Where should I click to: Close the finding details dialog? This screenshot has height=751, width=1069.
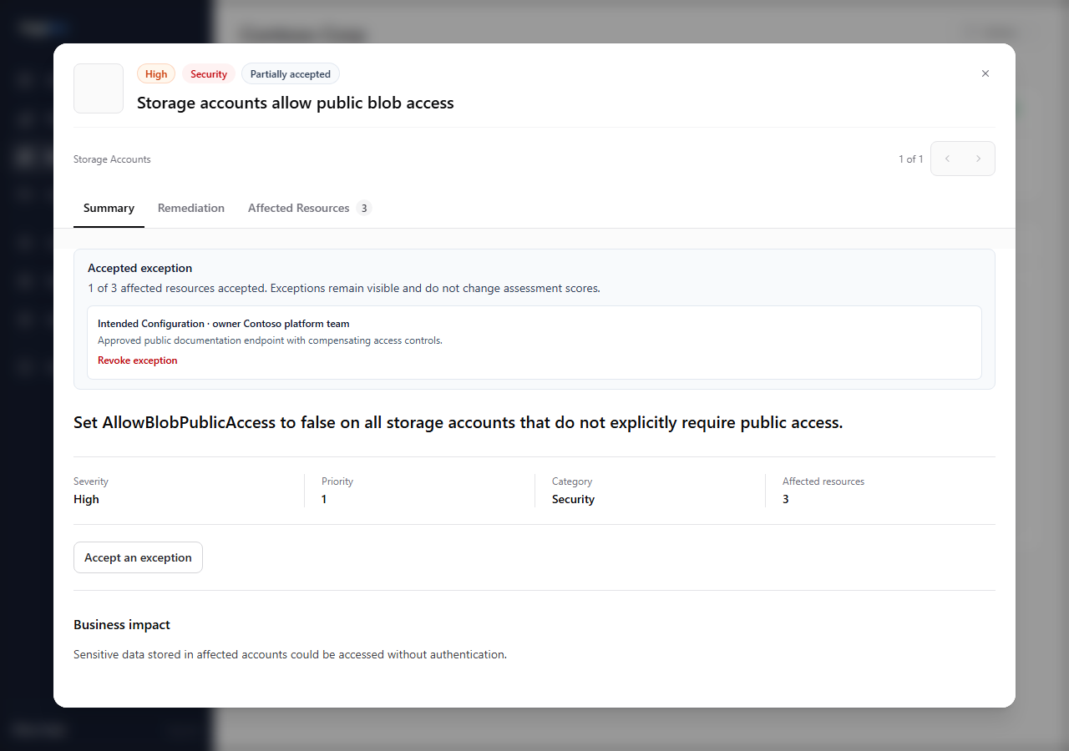[x=985, y=73]
